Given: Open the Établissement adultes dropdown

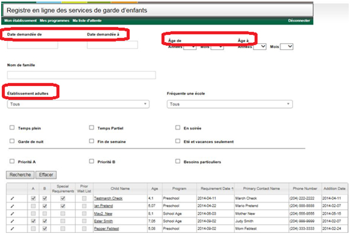Looking at the screenshot, I should coord(78,104).
